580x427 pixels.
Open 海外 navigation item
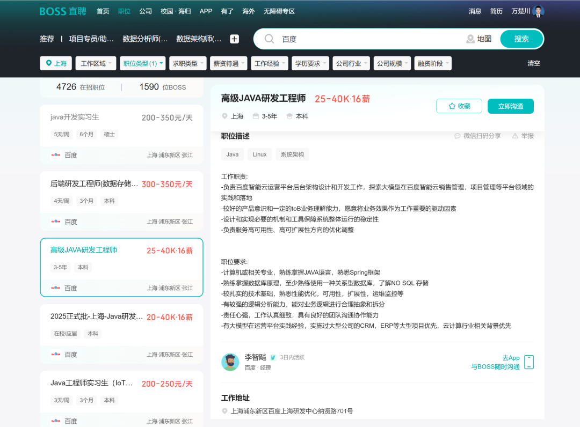coord(249,11)
